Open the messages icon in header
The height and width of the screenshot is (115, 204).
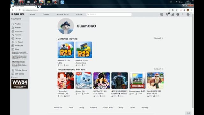coord(168,14)
